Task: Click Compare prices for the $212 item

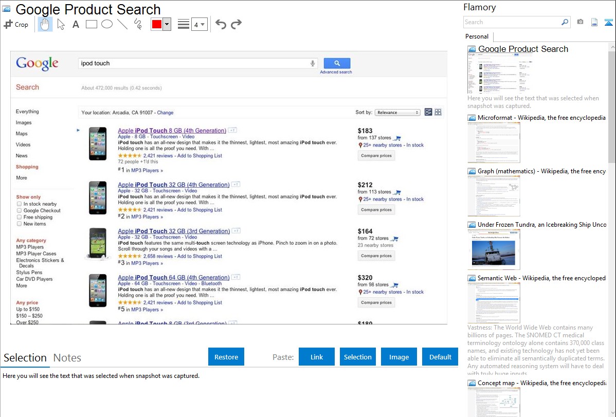Action: pos(376,210)
